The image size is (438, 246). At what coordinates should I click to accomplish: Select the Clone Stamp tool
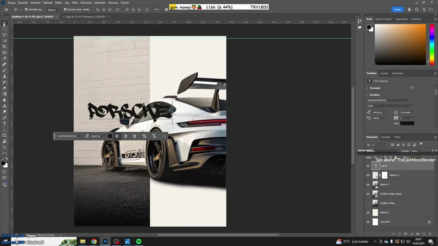[4, 76]
